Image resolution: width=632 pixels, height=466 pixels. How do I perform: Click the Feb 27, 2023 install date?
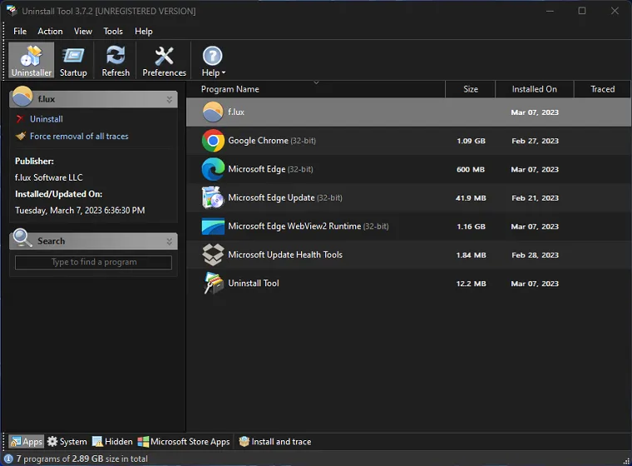[x=535, y=141]
